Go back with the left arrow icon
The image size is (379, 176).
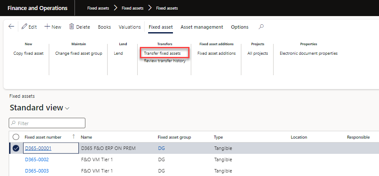11,27
